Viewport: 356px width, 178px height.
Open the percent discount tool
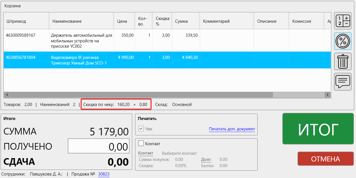pyautogui.click(x=343, y=41)
